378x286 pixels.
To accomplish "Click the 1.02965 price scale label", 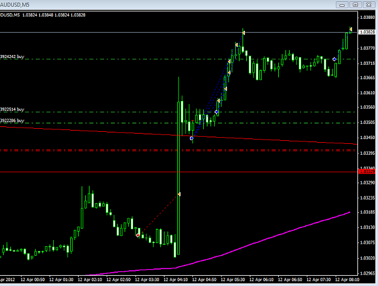I will click(367, 273).
